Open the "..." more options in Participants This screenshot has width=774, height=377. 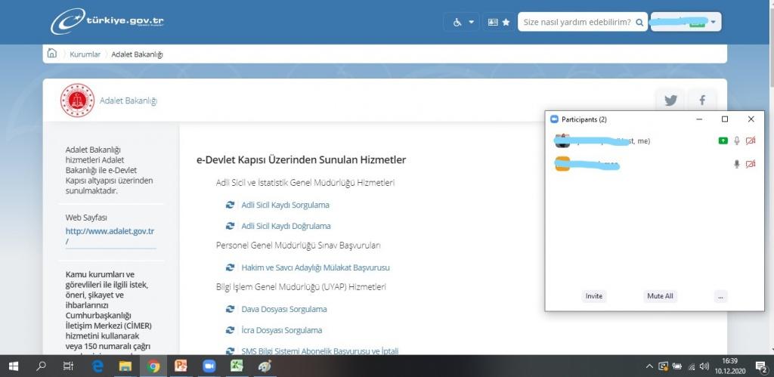(721, 296)
